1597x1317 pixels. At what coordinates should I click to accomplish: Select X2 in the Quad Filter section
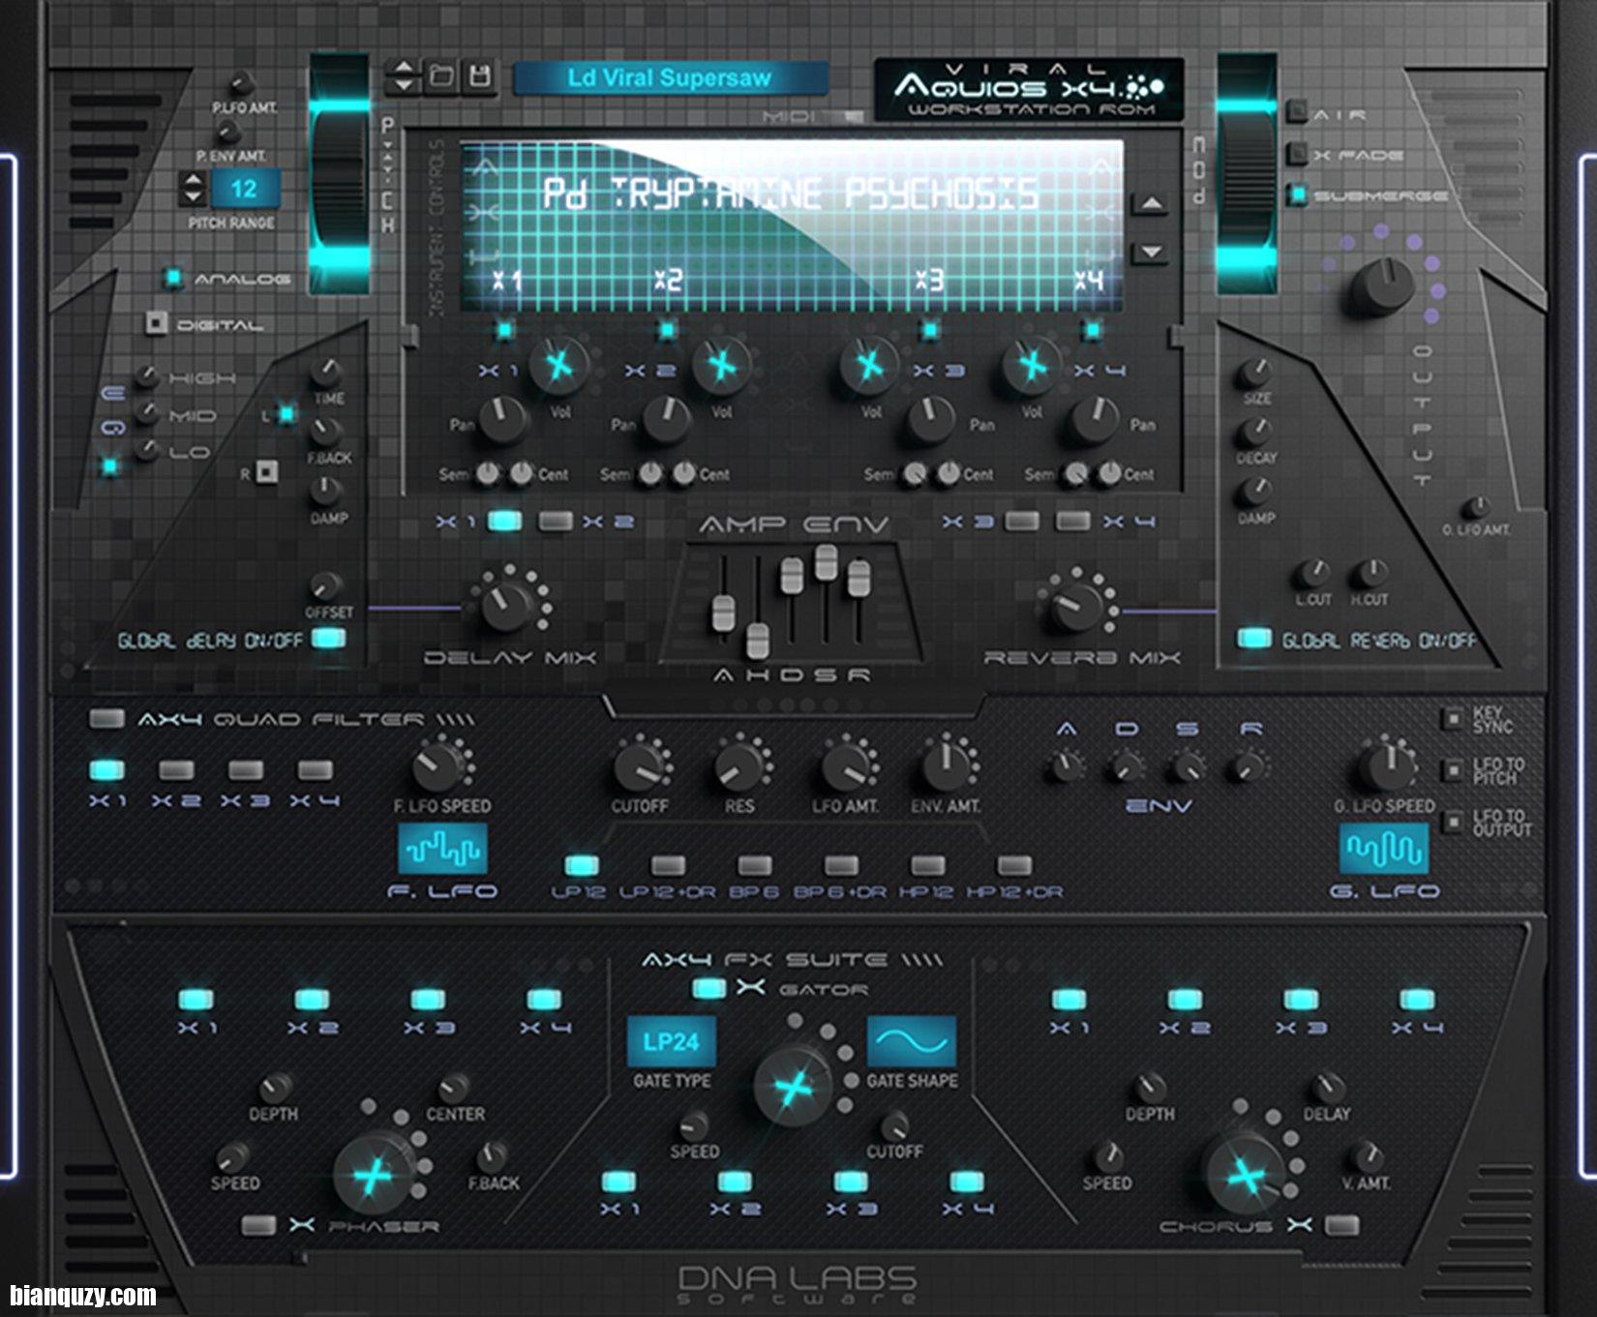[176, 770]
